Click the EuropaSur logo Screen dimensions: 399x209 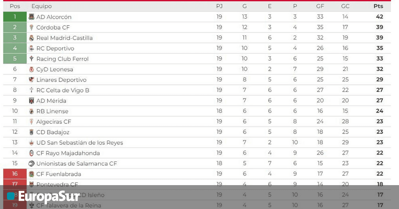click(43, 196)
